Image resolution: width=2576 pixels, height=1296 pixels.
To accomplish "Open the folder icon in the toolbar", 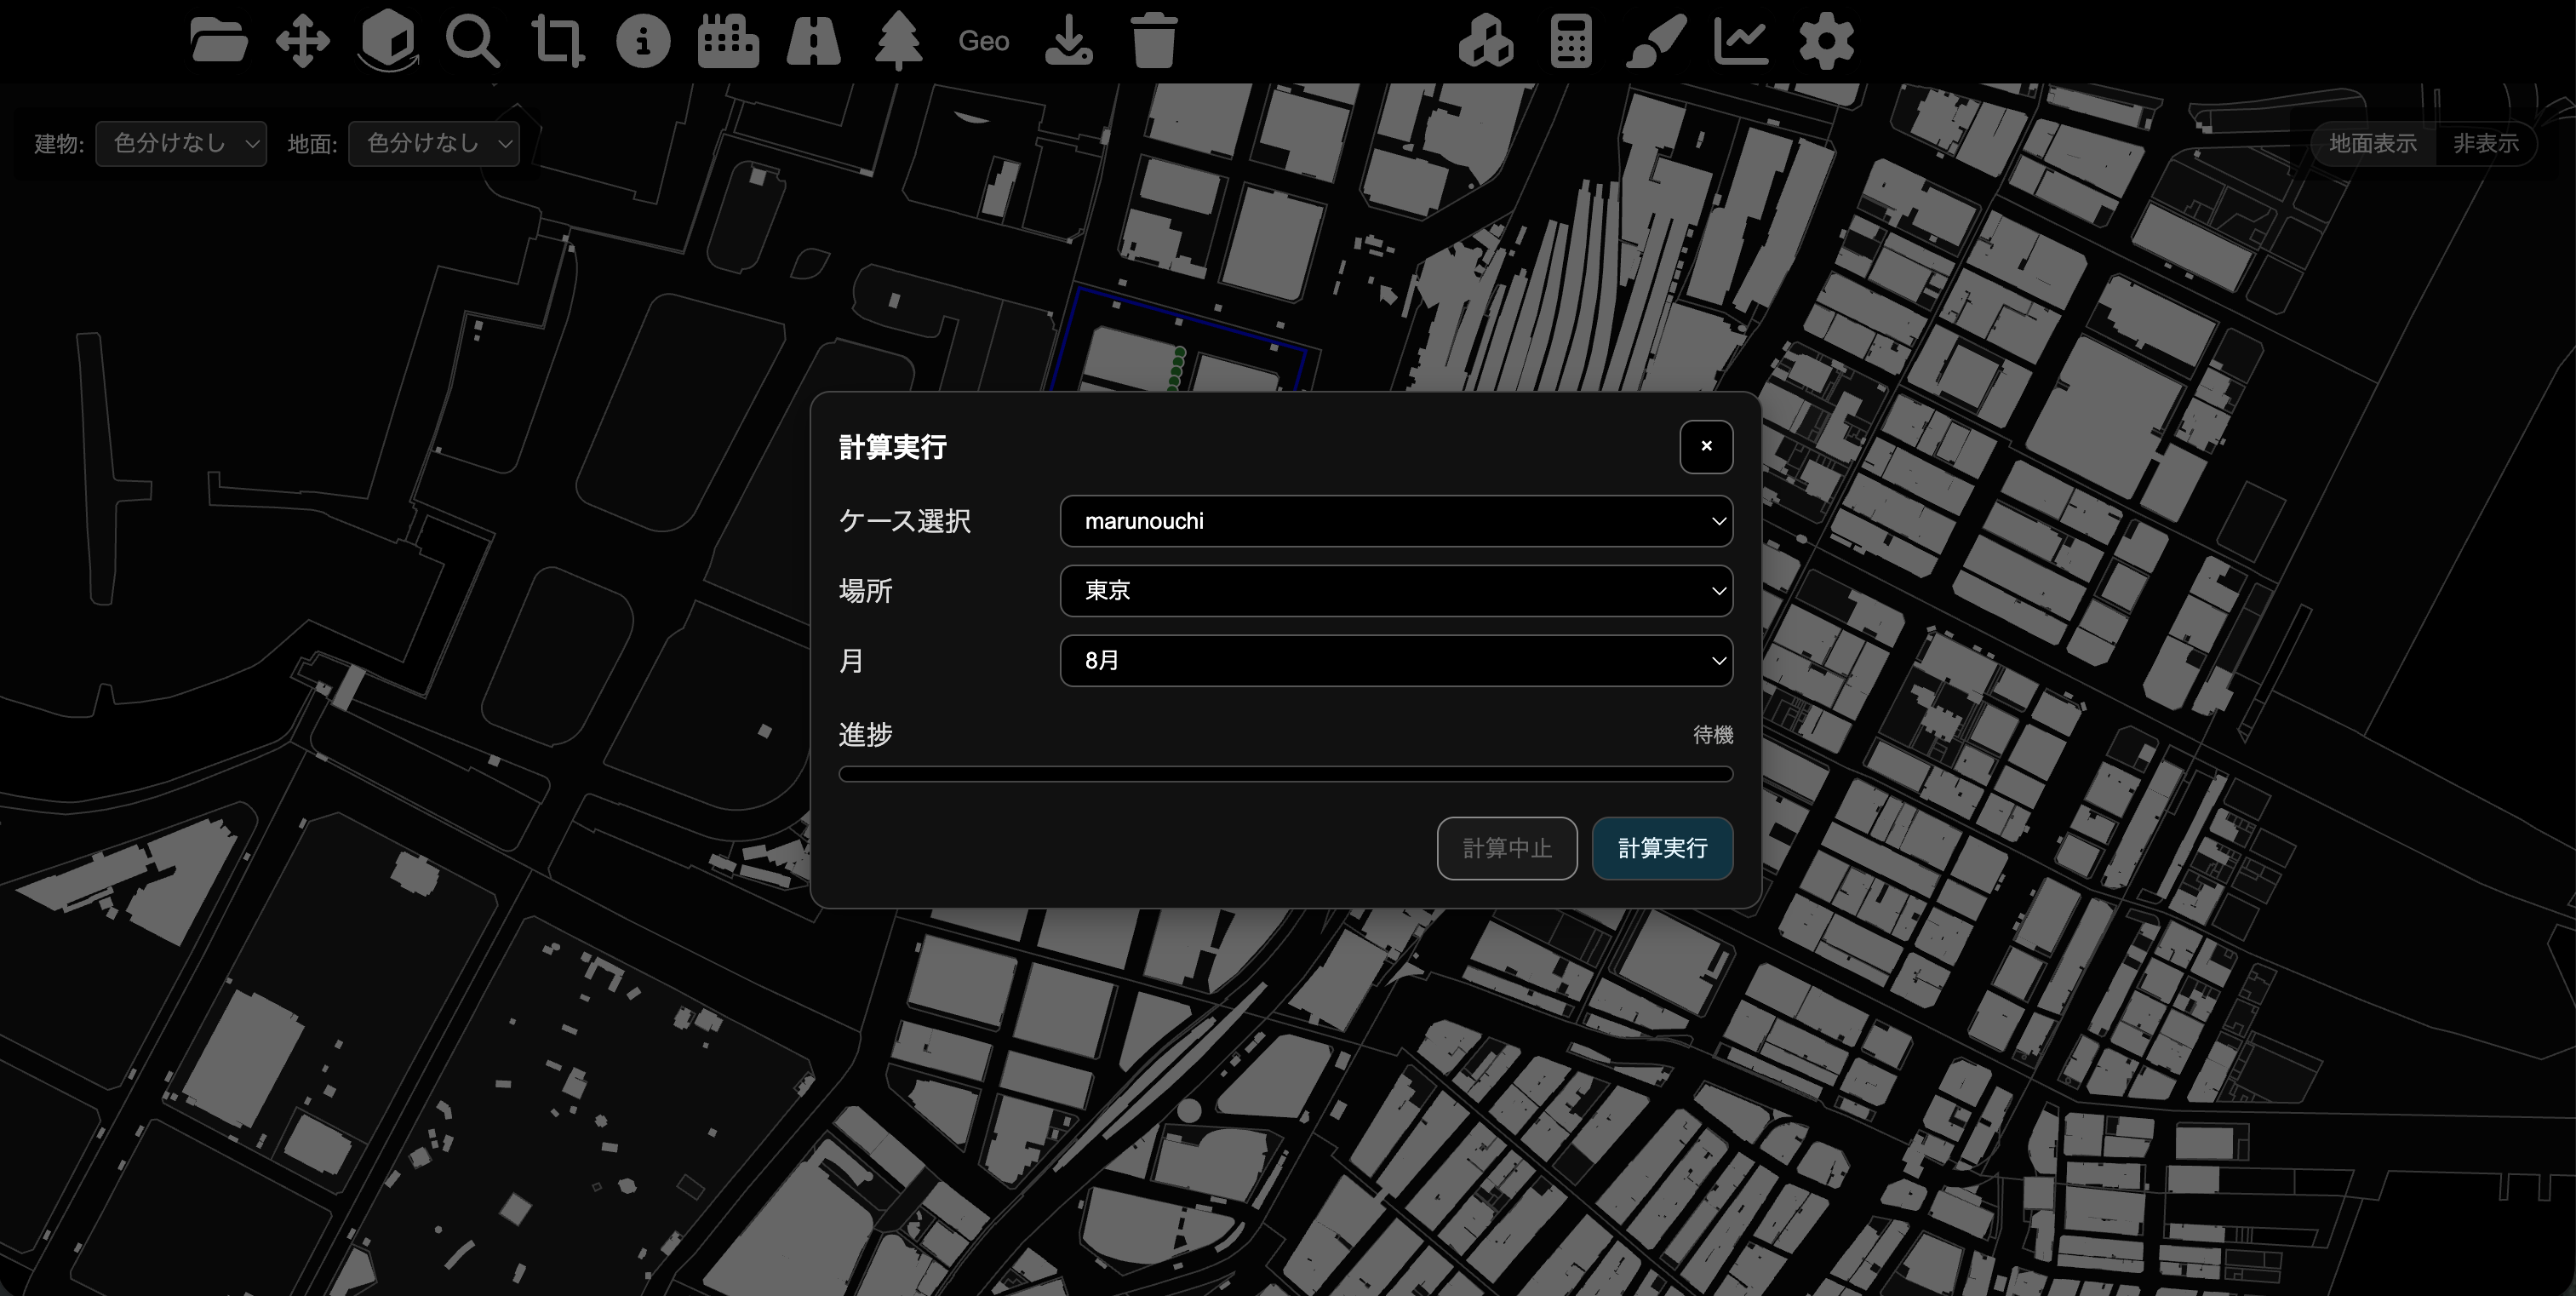I will point(218,41).
